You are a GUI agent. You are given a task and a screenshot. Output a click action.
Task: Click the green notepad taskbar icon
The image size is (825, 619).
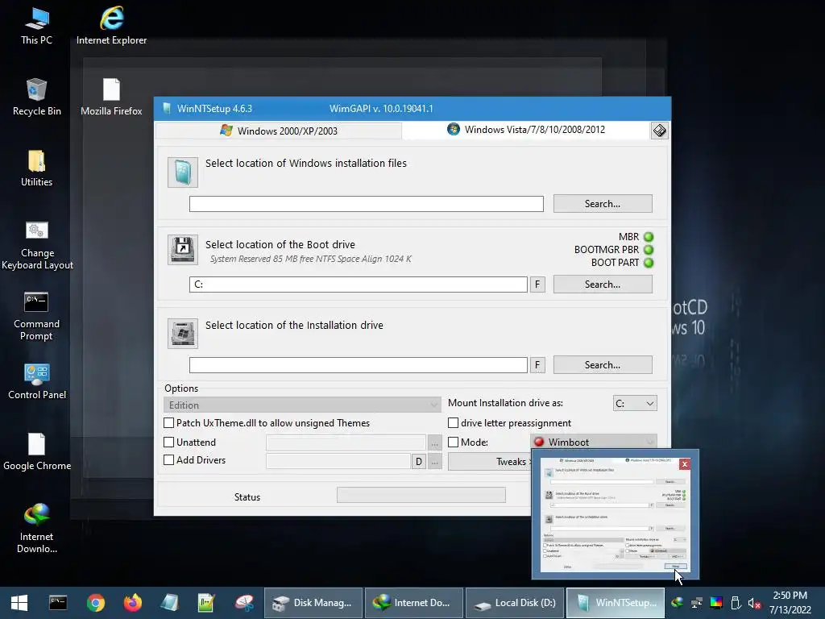(206, 603)
